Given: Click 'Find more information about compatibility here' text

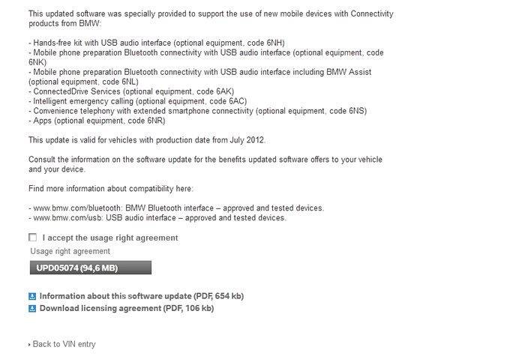Looking at the screenshot, I should pyautogui.click(x=111, y=188).
